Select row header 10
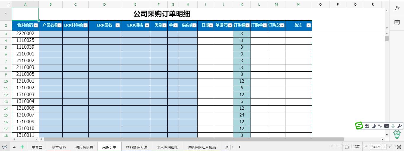Viewport: 404px width, 151px height. pyautogui.click(x=6, y=81)
